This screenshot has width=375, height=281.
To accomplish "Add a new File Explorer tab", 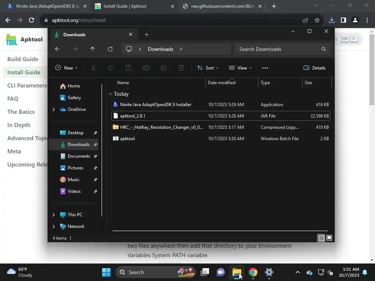I will click(146, 35).
